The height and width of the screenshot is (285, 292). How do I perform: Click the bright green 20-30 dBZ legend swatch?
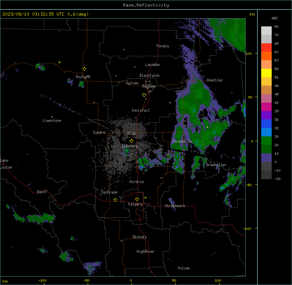(266, 141)
